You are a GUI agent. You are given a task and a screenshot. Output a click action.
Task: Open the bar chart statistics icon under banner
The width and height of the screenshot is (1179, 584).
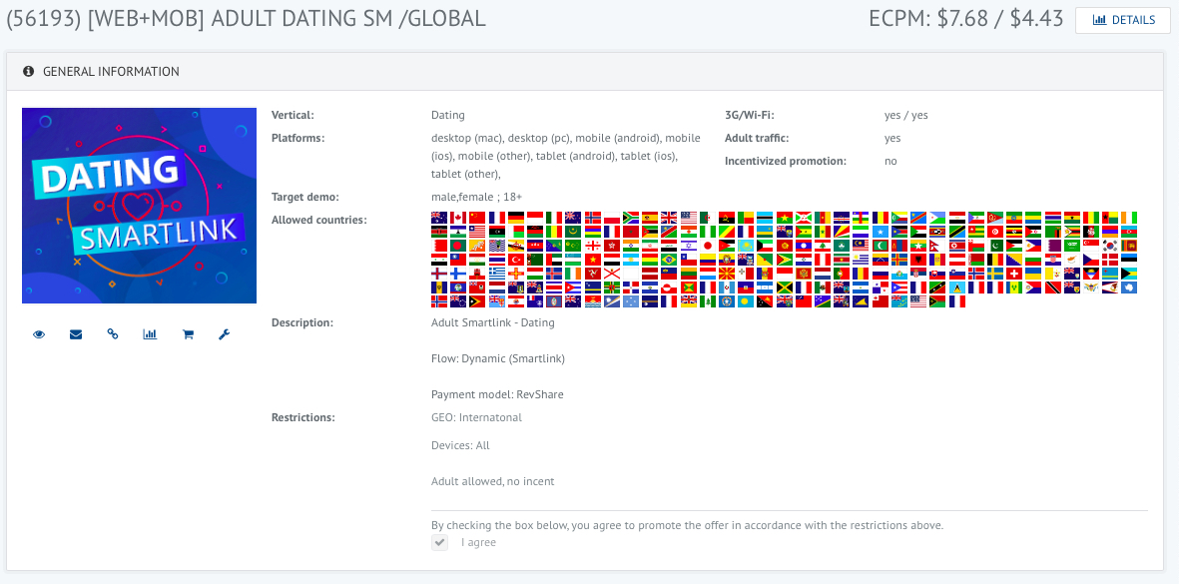coord(150,334)
